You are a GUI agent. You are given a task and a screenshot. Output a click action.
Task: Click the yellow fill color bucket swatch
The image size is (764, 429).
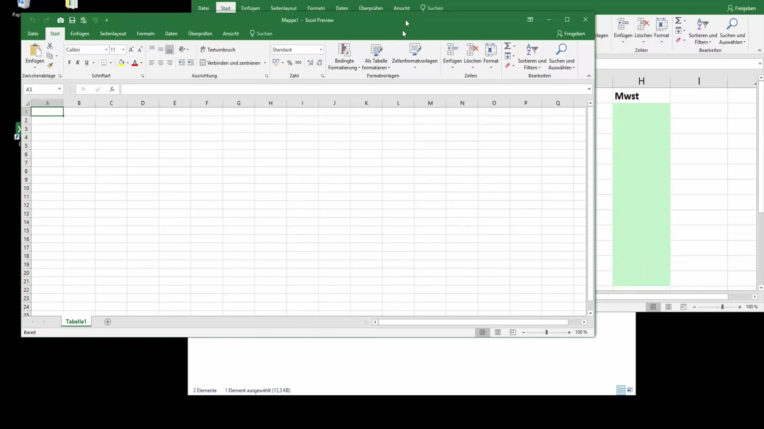click(122, 63)
